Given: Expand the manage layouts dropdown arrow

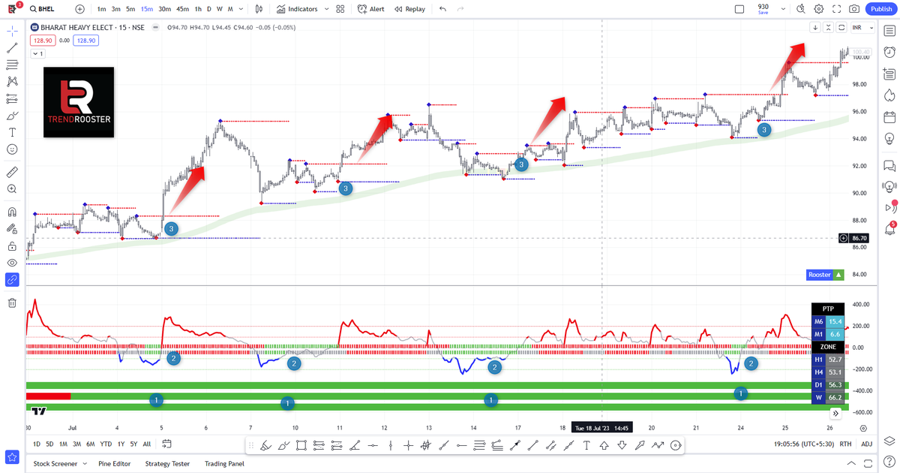Looking at the screenshot, I should coord(782,9).
